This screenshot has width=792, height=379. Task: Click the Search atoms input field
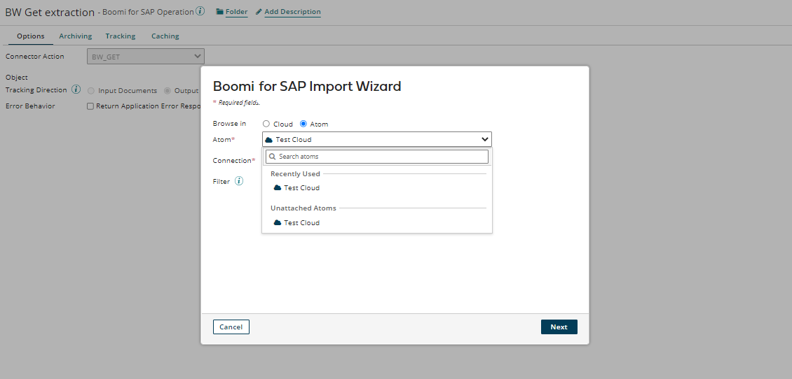click(x=382, y=157)
